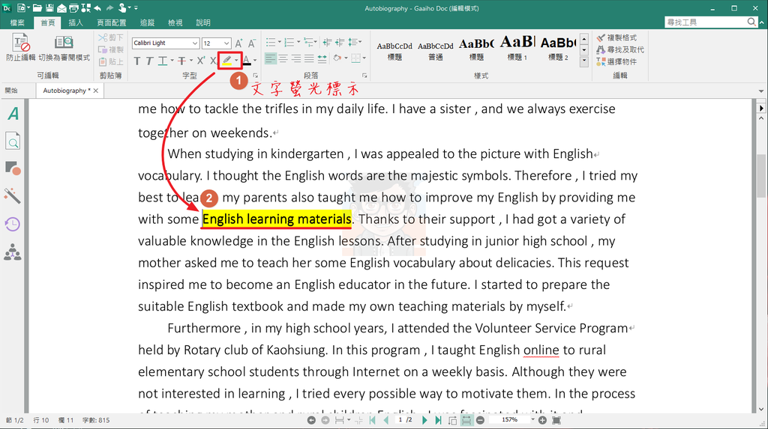Click the highlighter text highlight icon
Viewport: 768px width, 429px height.
(226, 61)
